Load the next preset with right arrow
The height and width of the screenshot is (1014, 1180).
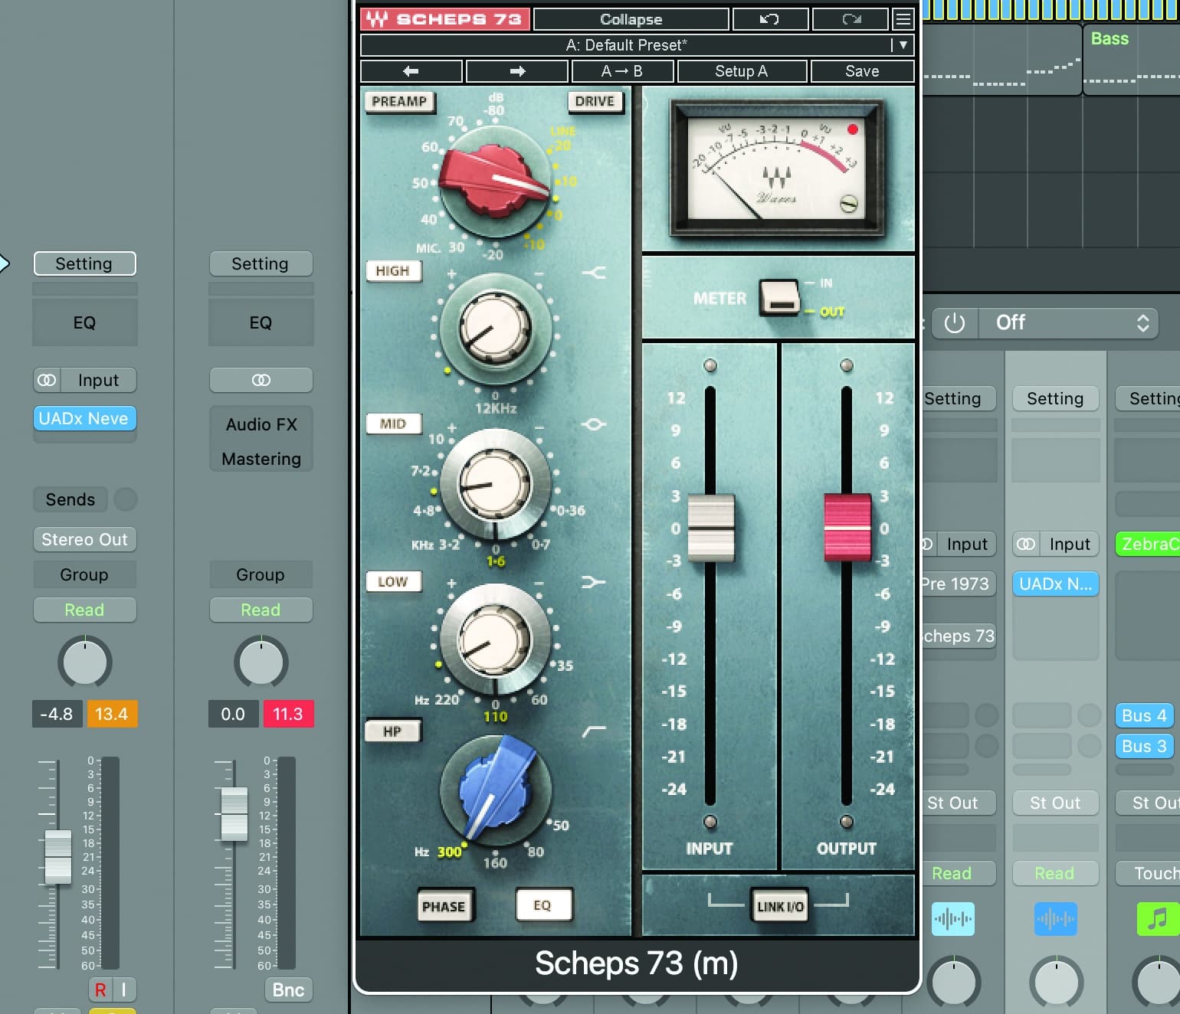coord(517,71)
